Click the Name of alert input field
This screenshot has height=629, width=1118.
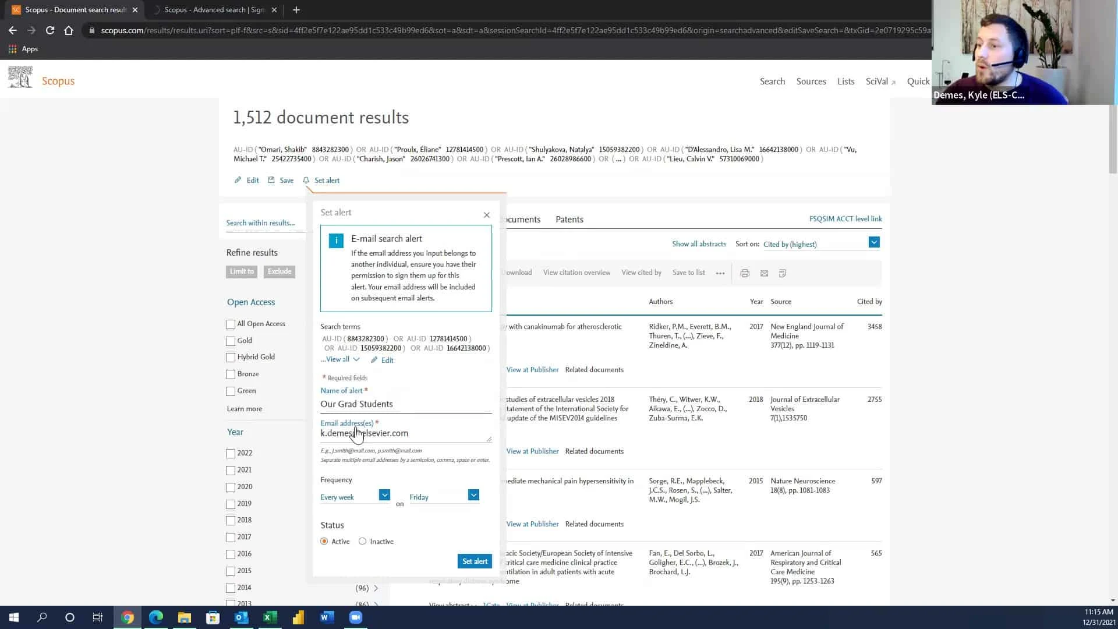click(x=405, y=404)
